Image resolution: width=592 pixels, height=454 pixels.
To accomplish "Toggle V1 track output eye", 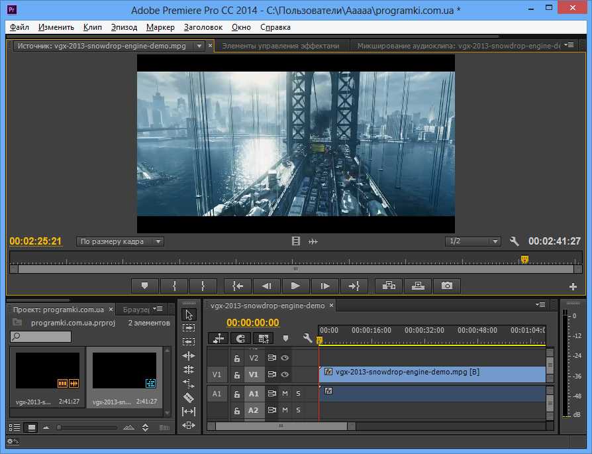I will click(x=285, y=374).
